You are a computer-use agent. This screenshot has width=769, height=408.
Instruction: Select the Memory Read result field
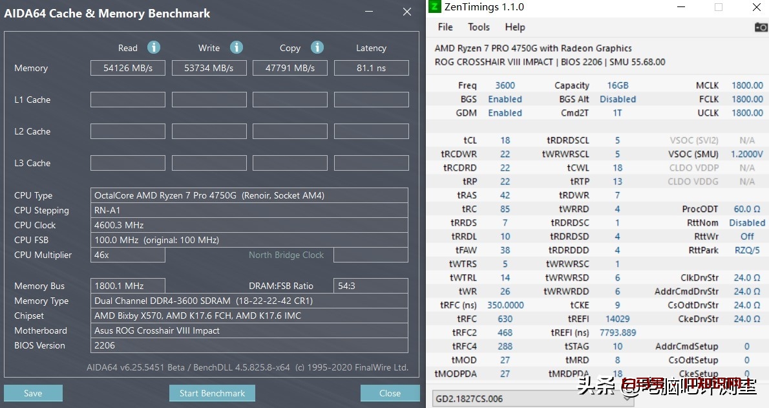tap(128, 68)
